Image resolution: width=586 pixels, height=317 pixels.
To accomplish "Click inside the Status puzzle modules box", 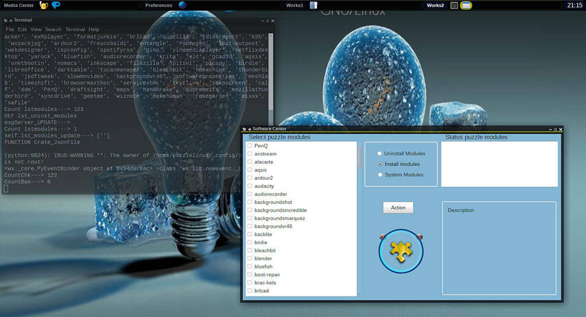I will coord(500,164).
